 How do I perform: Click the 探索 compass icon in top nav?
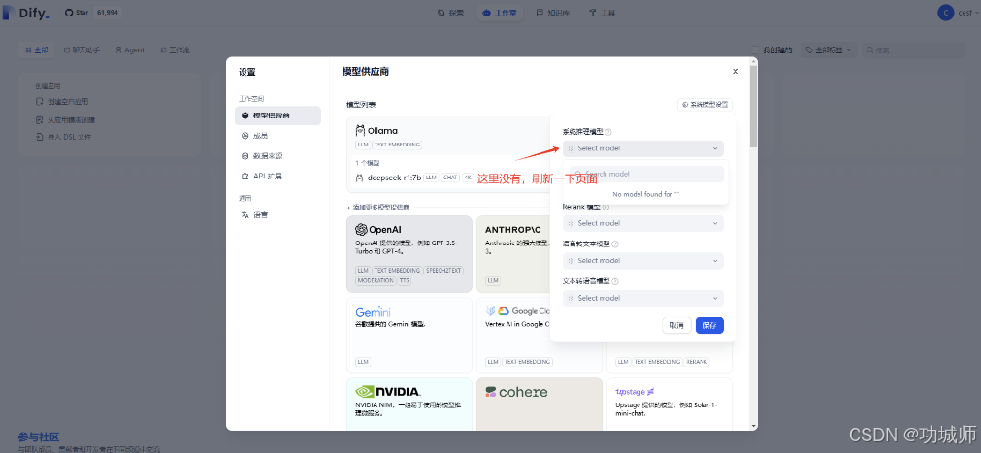(441, 13)
